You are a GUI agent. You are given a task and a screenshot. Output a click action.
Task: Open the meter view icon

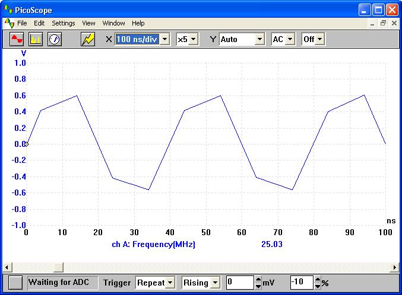[x=55, y=39]
